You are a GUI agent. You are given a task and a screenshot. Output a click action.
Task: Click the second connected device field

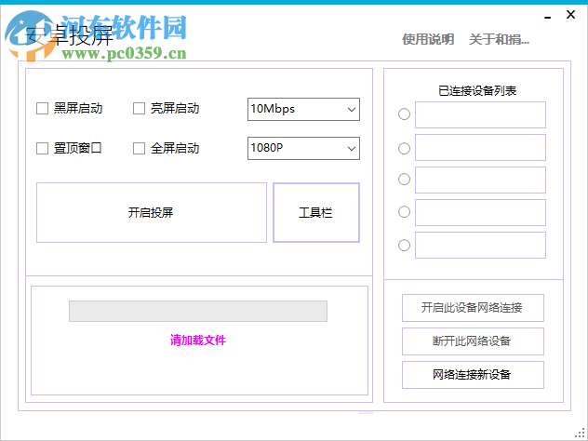pyautogui.click(x=480, y=147)
